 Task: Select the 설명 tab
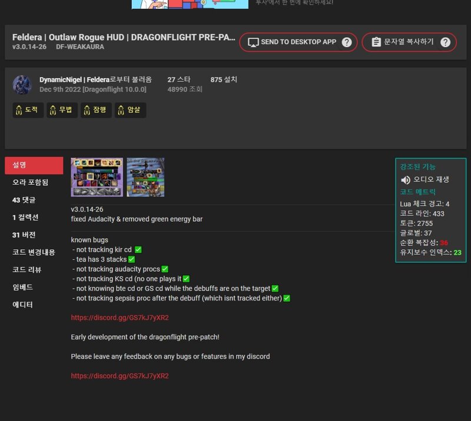tap(34, 165)
